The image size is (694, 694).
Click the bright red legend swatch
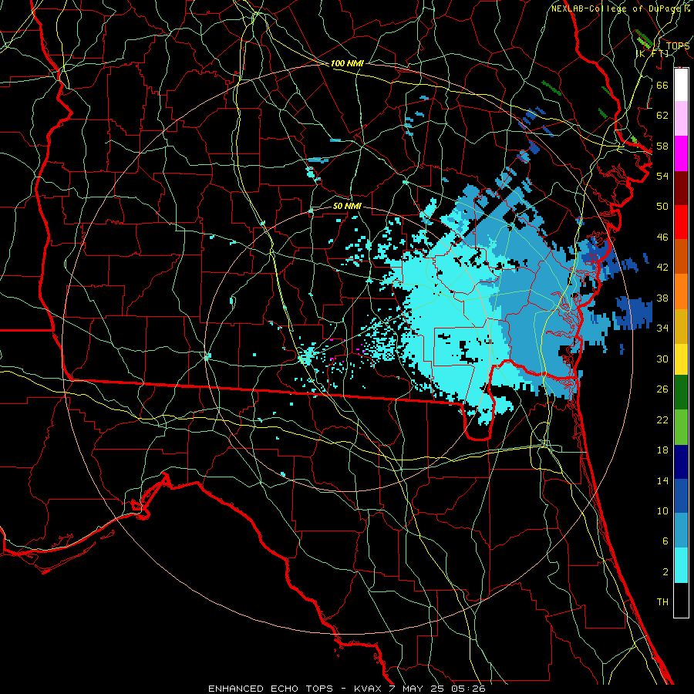681,222
